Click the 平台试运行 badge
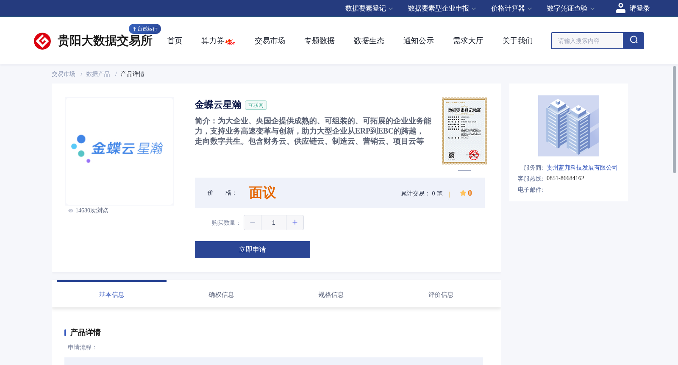 point(145,29)
